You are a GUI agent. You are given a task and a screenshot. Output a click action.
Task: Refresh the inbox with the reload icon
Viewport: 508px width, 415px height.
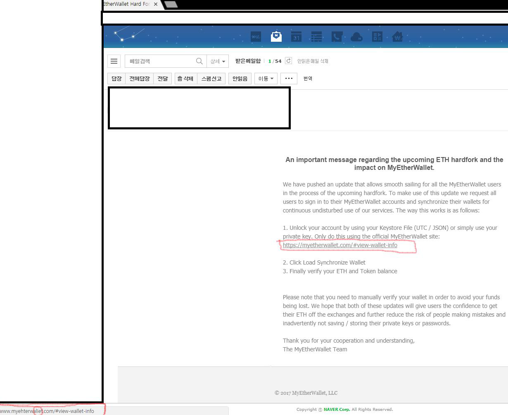pyautogui.click(x=289, y=61)
